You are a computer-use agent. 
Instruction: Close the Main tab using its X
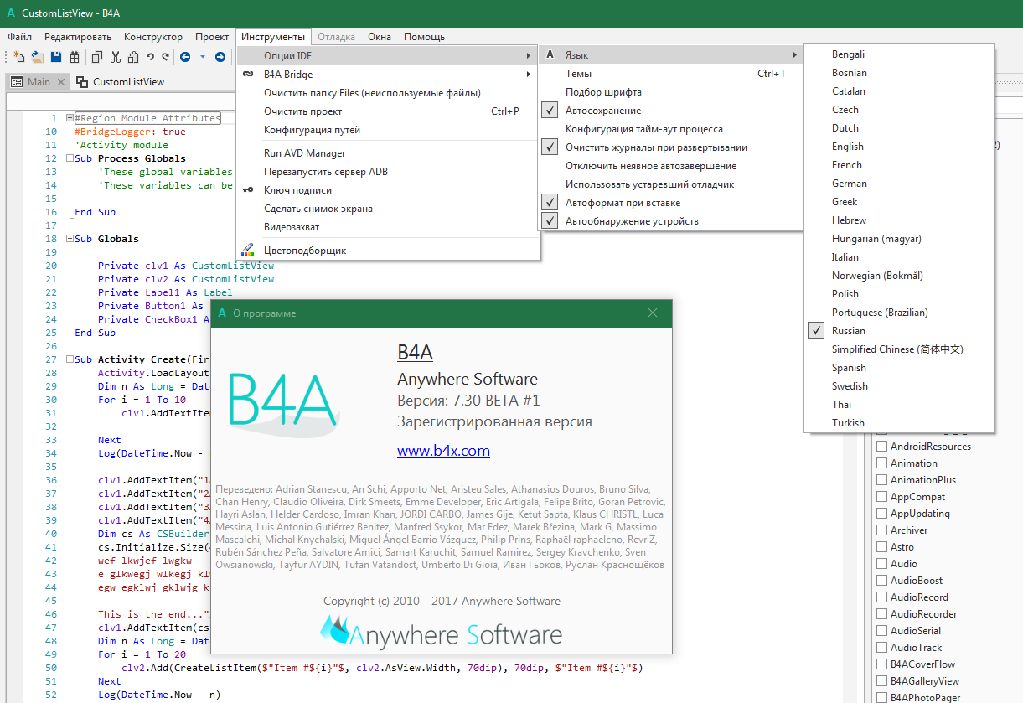point(60,82)
